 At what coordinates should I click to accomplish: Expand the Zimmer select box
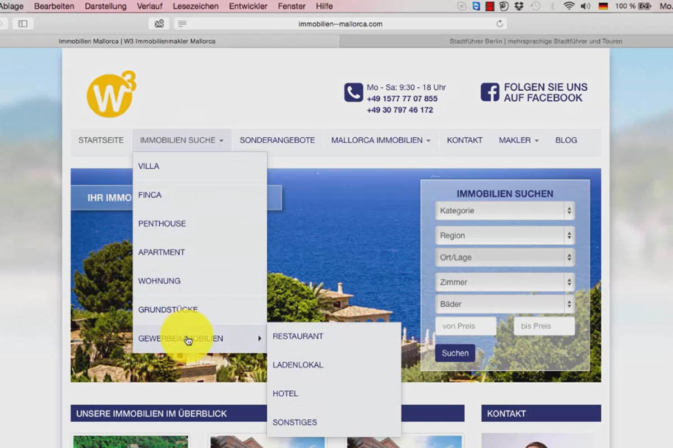point(505,282)
